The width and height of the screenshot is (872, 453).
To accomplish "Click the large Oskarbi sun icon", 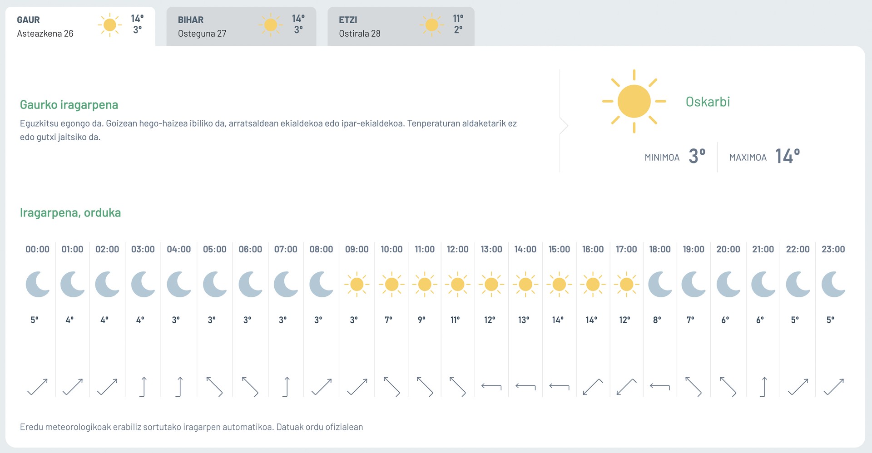I will [x=634, y=101].
